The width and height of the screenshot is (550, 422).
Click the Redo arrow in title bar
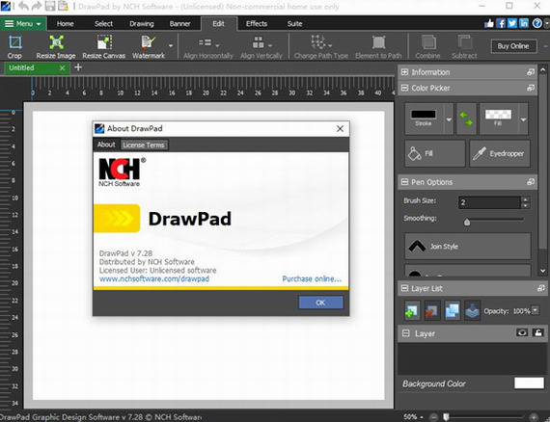pyautogui.click(x=37, y=6)
